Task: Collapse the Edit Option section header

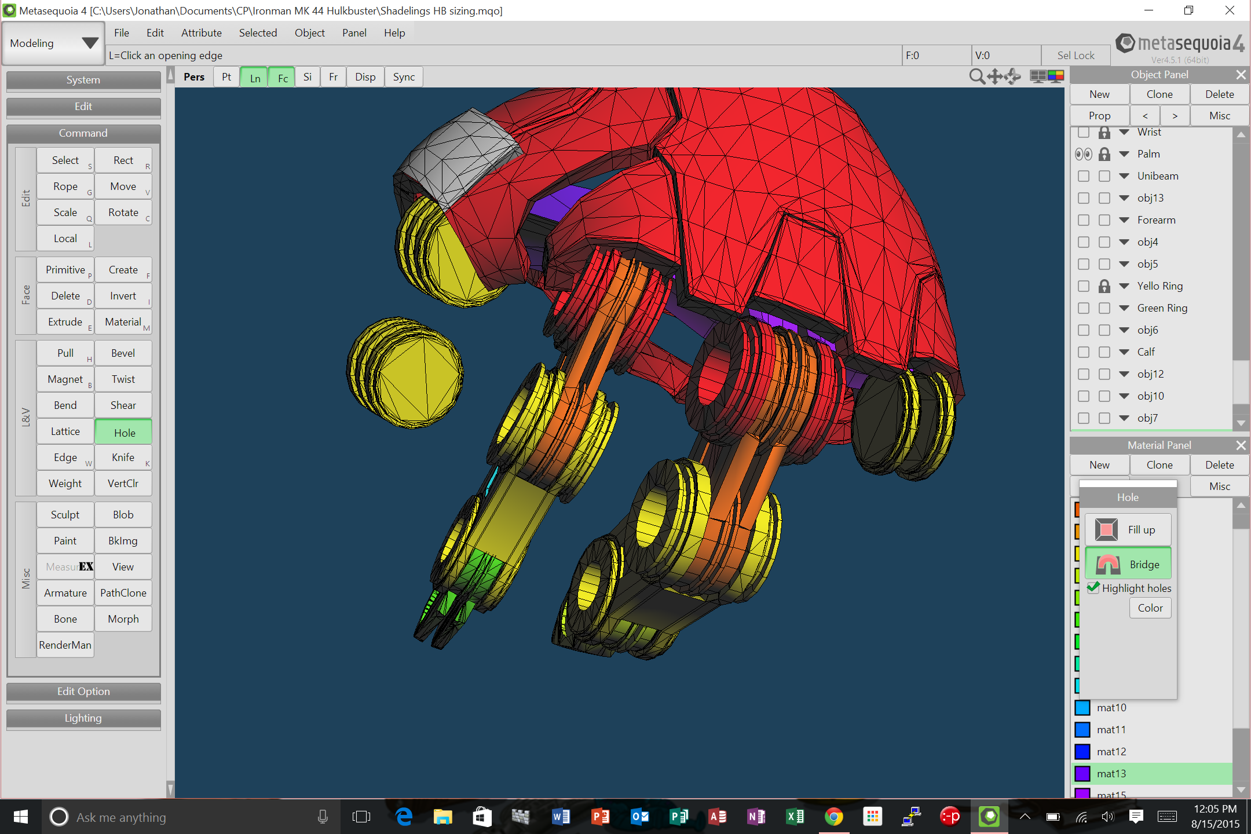Action: [x=83, y=692]
